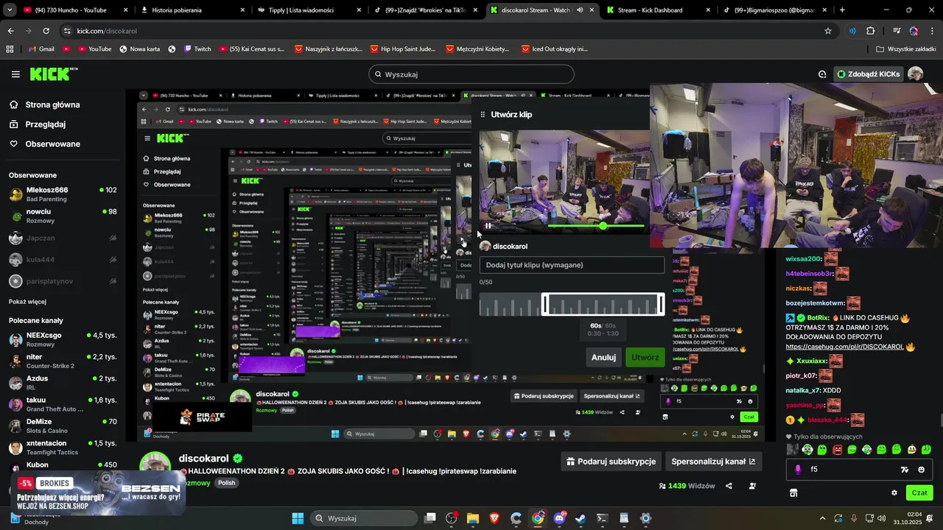Open the Wszystkie zakładki bookmarks folder

coord(905,49)
